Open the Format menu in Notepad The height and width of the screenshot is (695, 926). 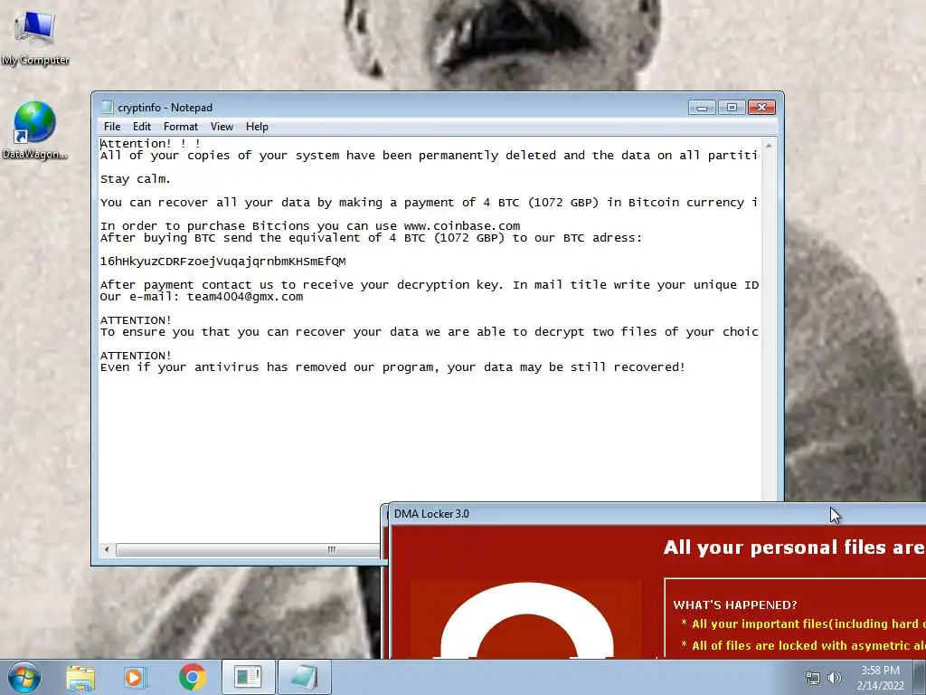(181, 127)
